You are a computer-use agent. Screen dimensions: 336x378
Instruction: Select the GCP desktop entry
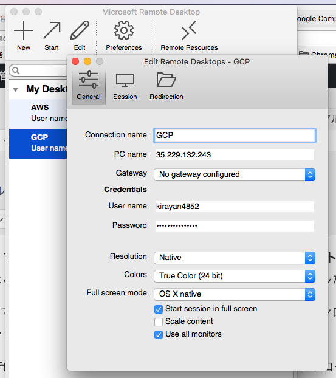(38, 143)
